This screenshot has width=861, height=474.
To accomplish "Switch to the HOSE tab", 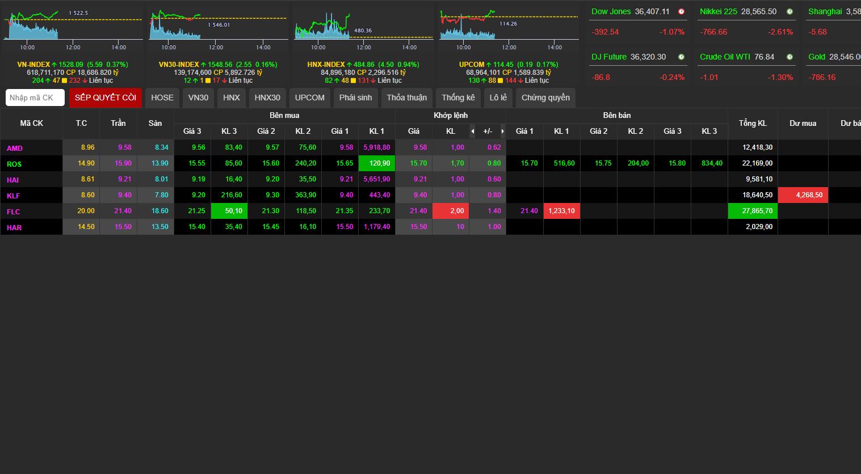I will [162, 98].
